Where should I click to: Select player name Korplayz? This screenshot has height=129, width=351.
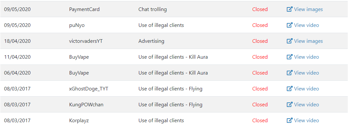pos(79,121)
